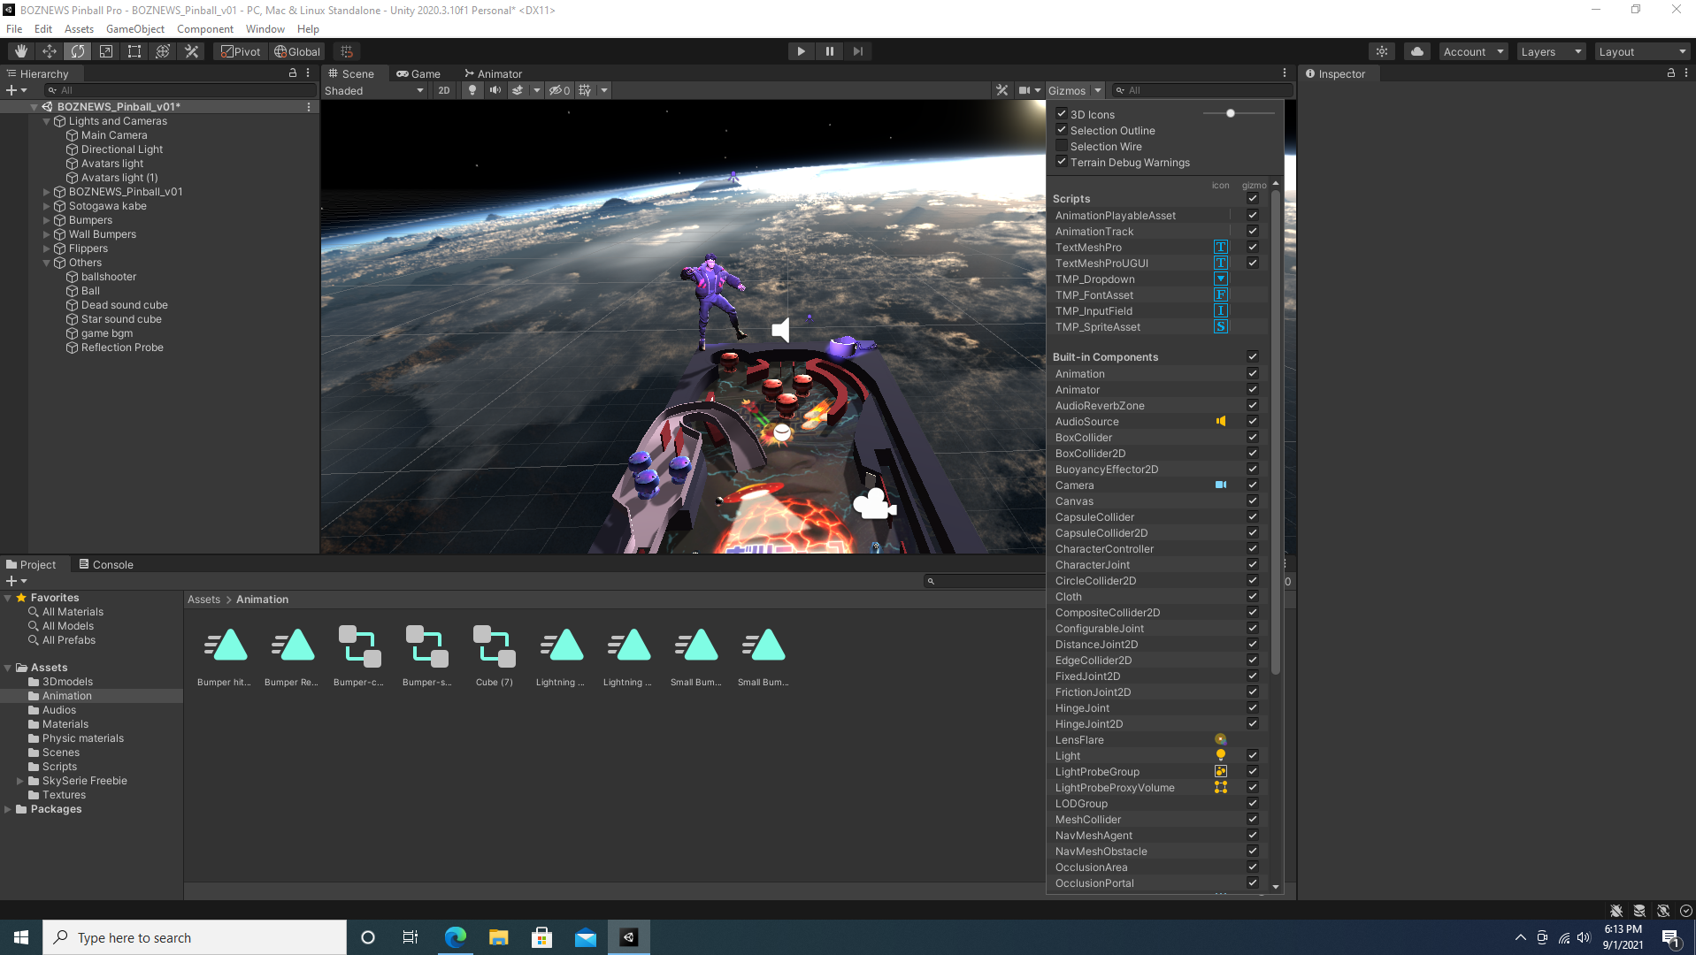
Task: Switch to the Game tab
Action: pos(418,73)
